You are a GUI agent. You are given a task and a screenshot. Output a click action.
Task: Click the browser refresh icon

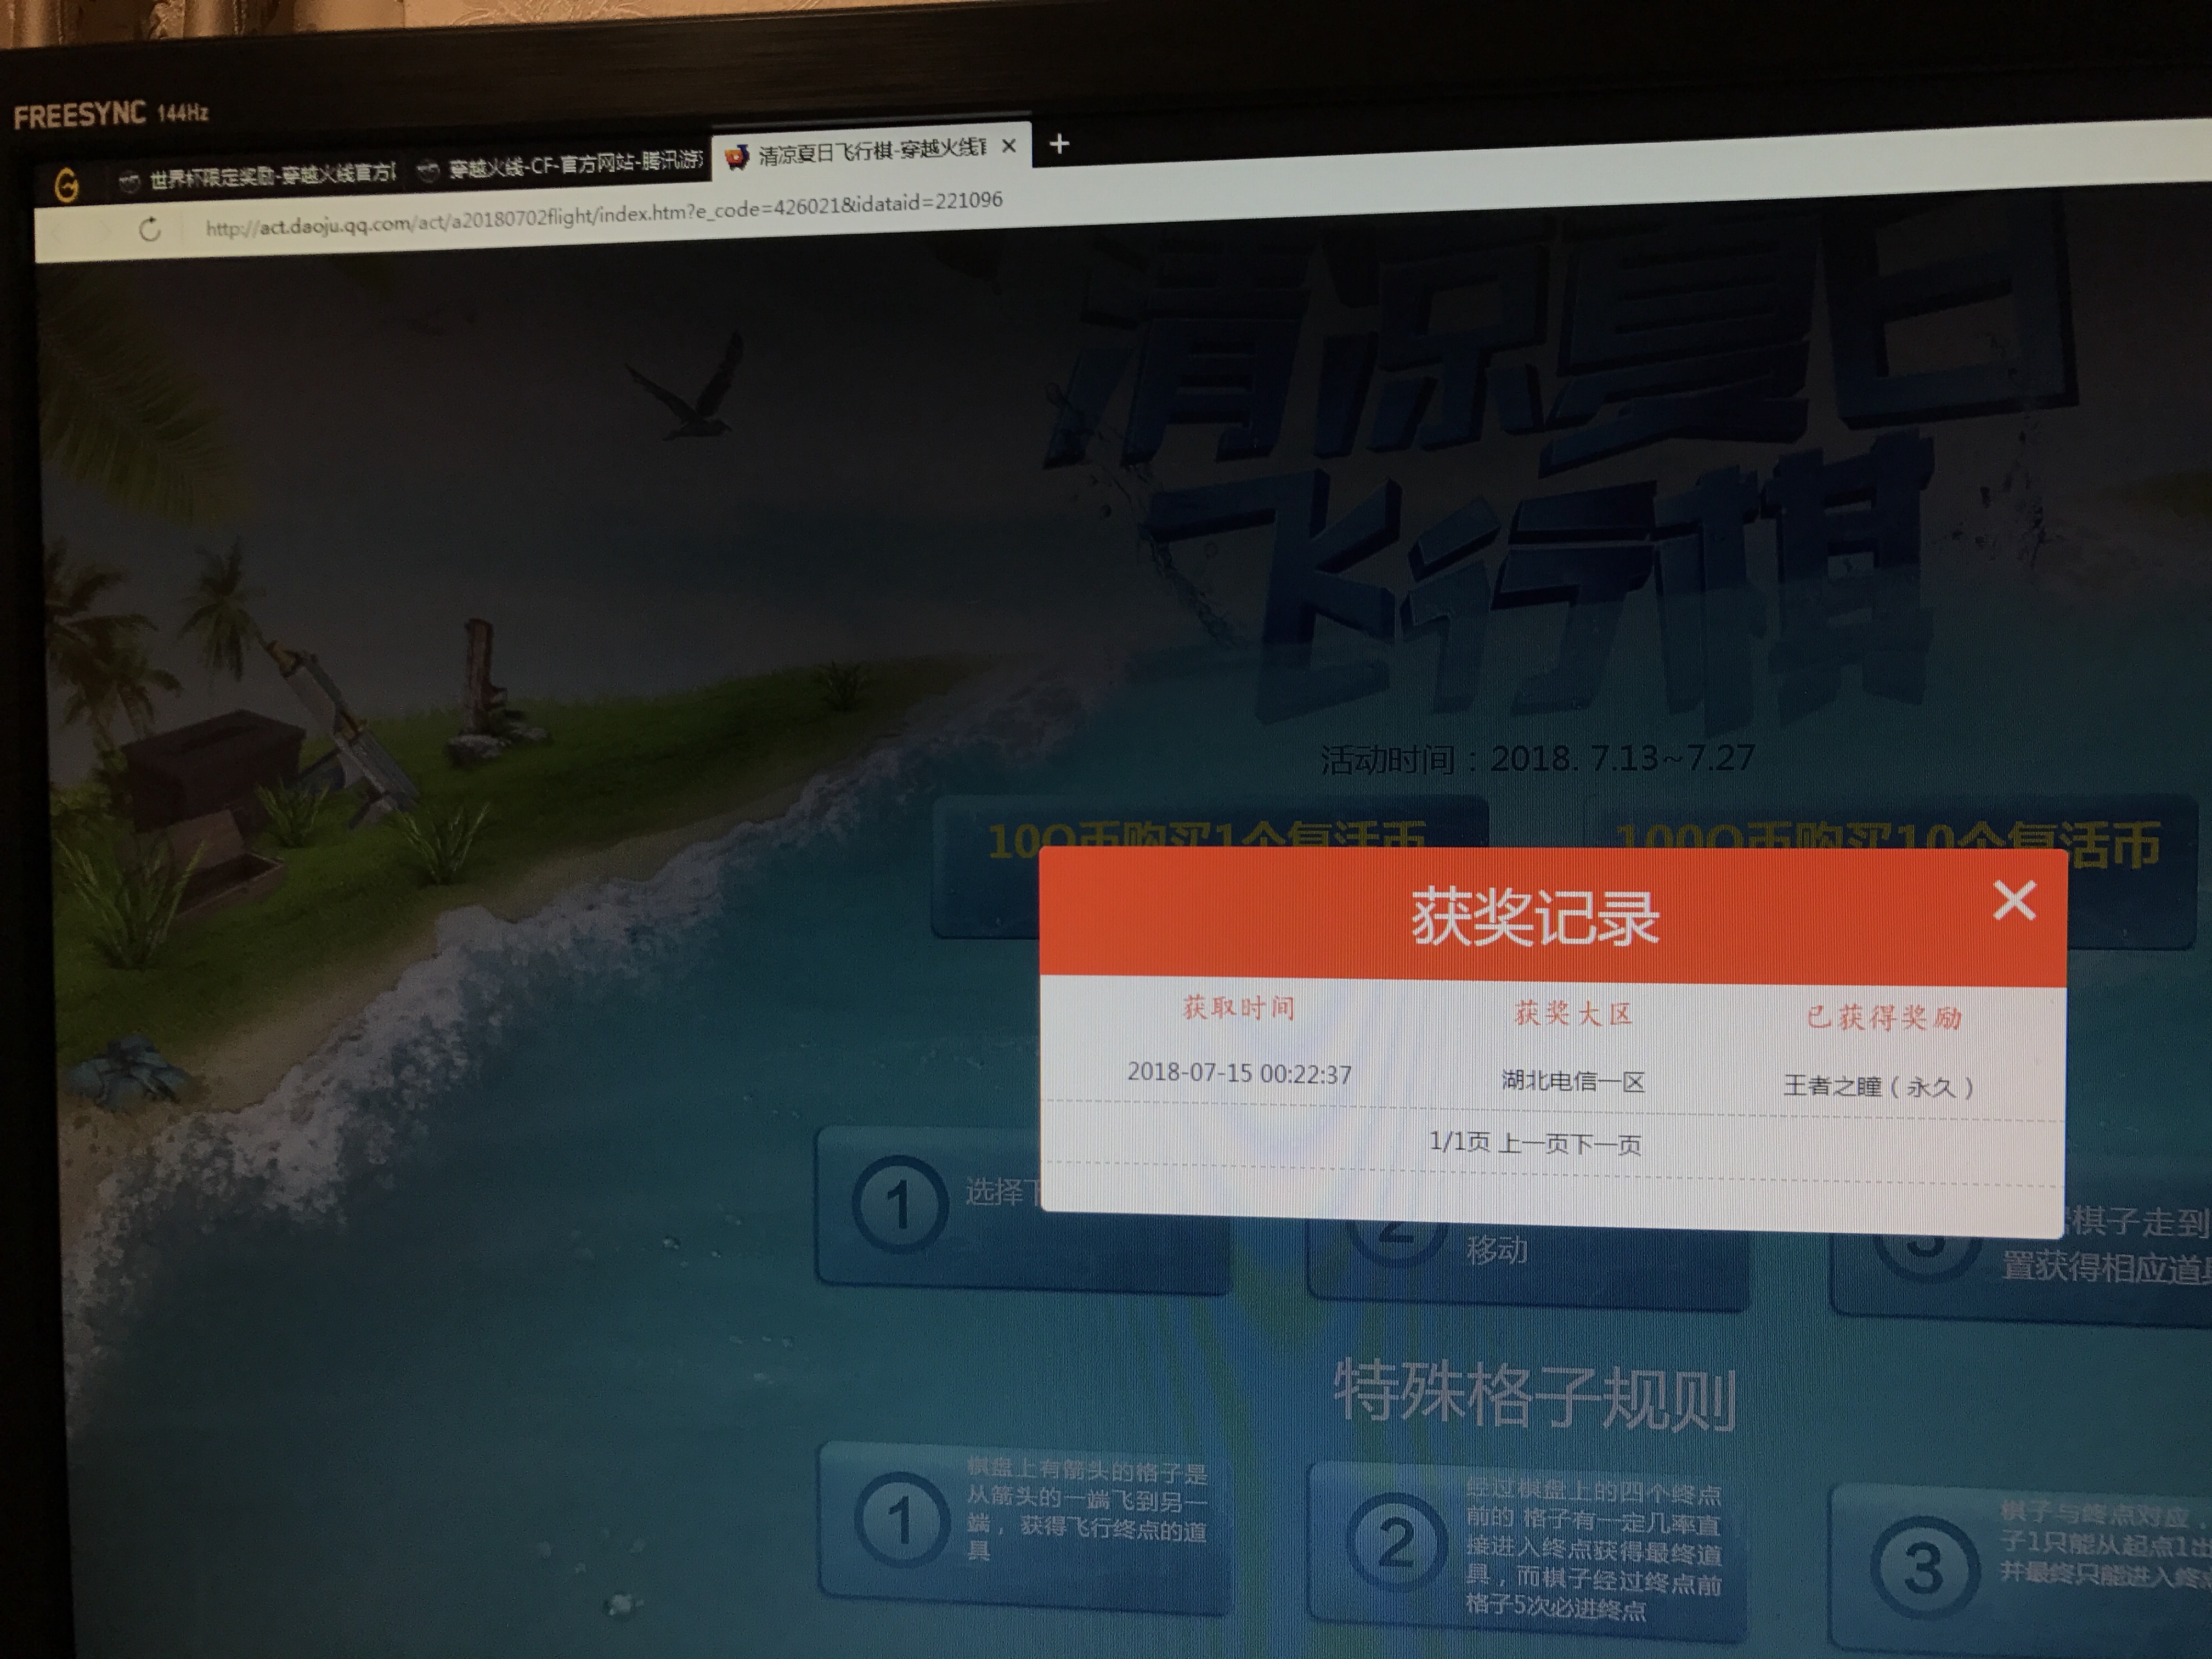point(150,229)
